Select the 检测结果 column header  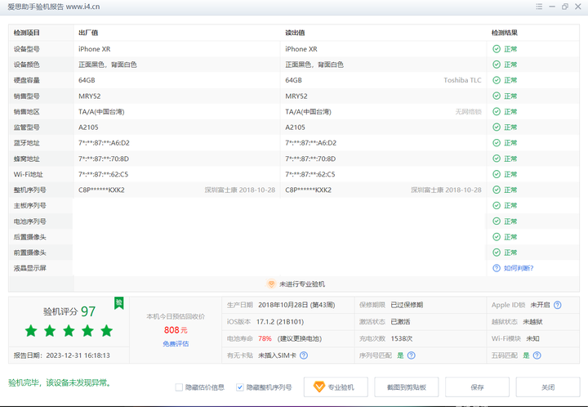coord(505,33)
